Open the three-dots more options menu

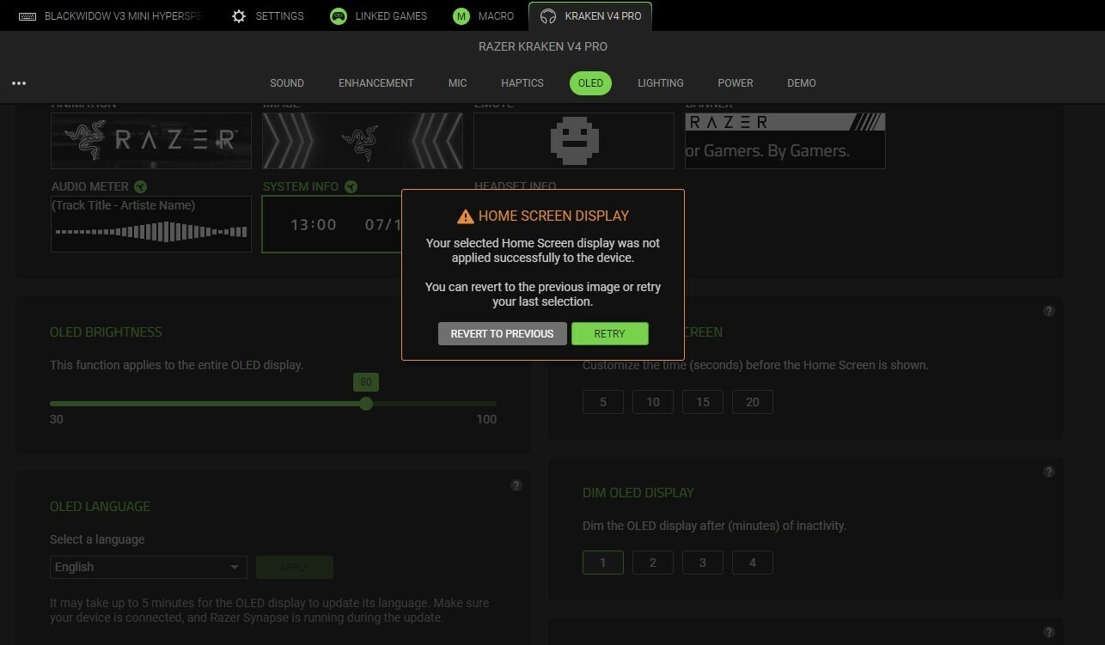19,83
